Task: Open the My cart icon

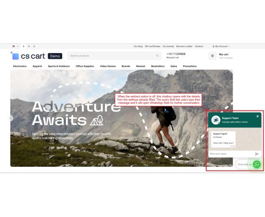Action: 212,56
